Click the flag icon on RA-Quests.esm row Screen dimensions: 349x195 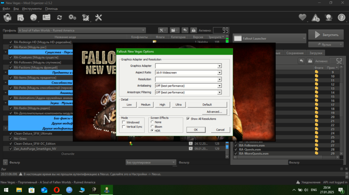click(x=316, y=149)
